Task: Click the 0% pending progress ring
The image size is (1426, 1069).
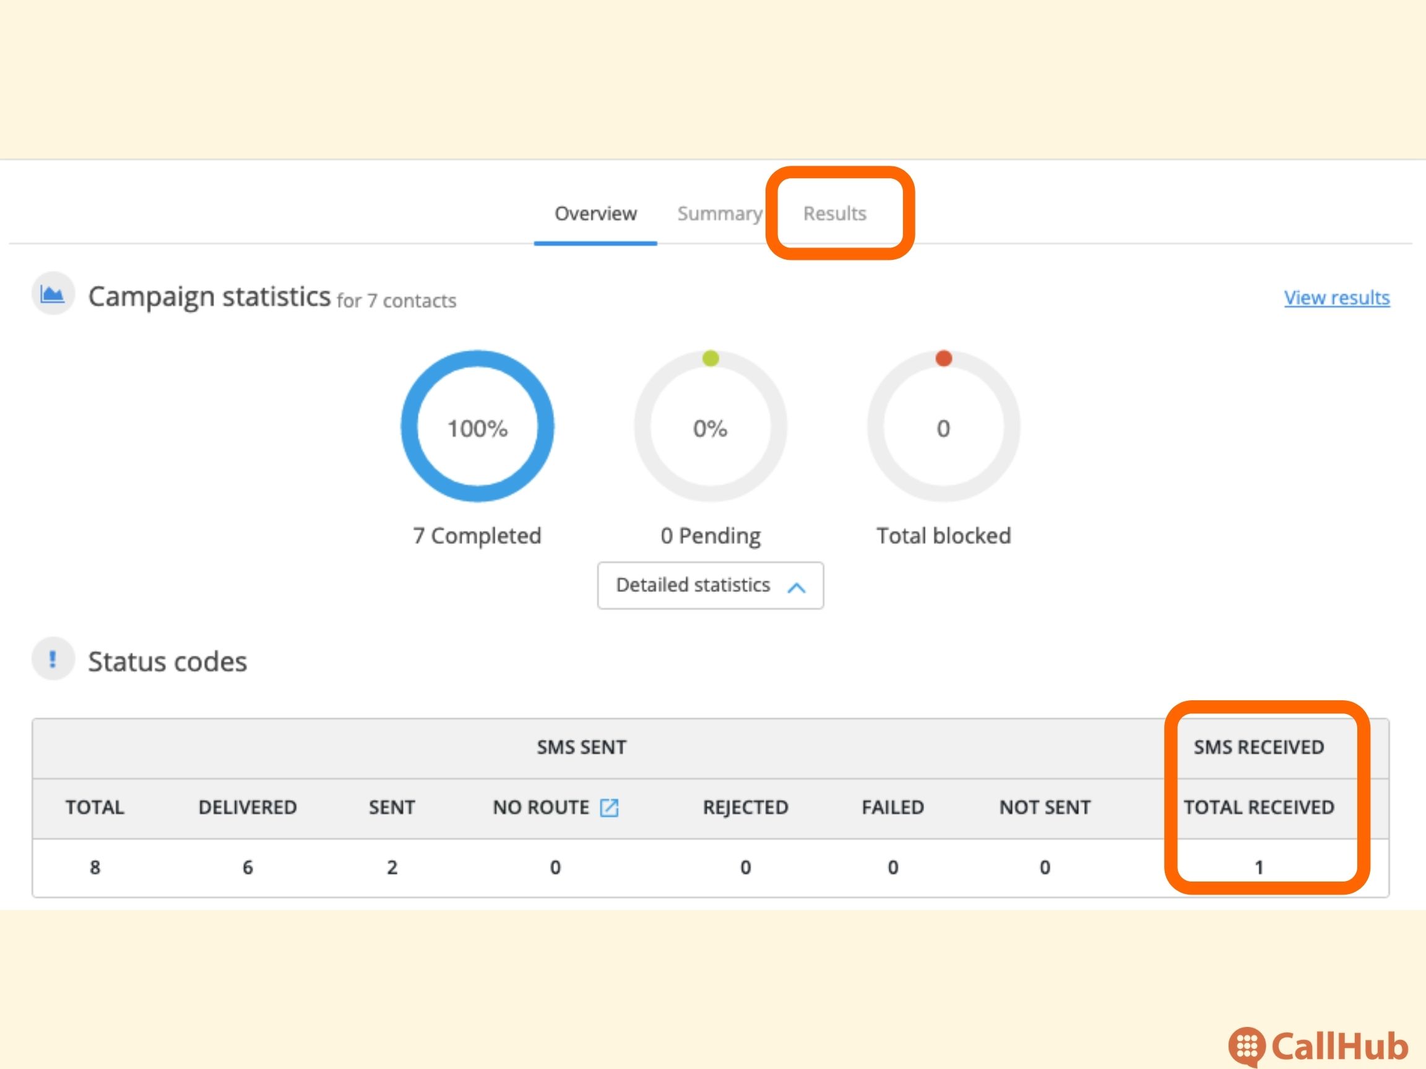Action: coord(711,427)
